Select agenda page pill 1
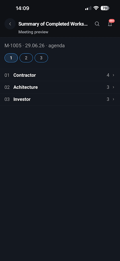120x261 pixels. [x=11, y=58]
